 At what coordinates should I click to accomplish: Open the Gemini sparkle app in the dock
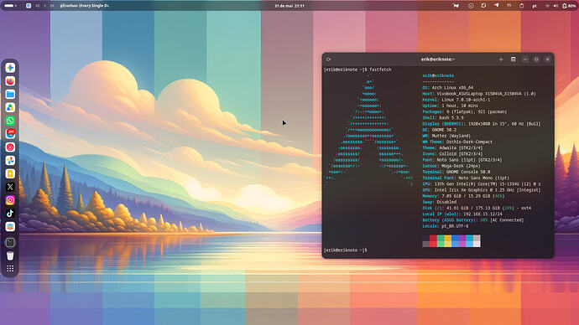[10, 68]
